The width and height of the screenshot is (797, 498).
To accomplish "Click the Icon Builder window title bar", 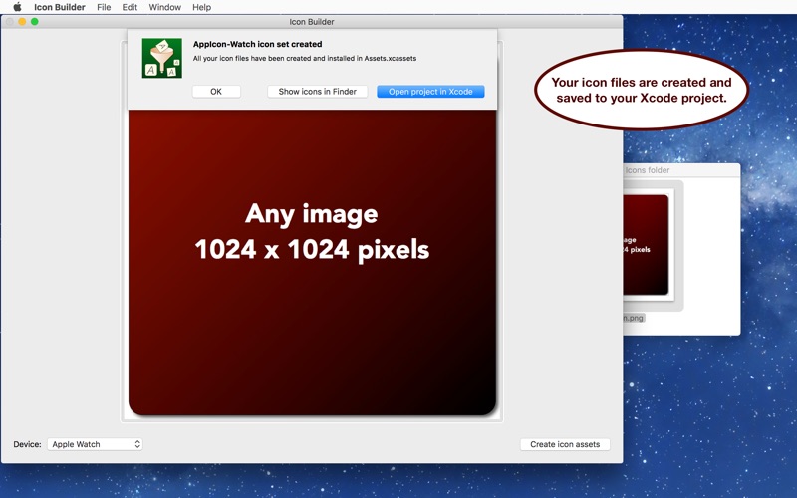I will [311, 21].
